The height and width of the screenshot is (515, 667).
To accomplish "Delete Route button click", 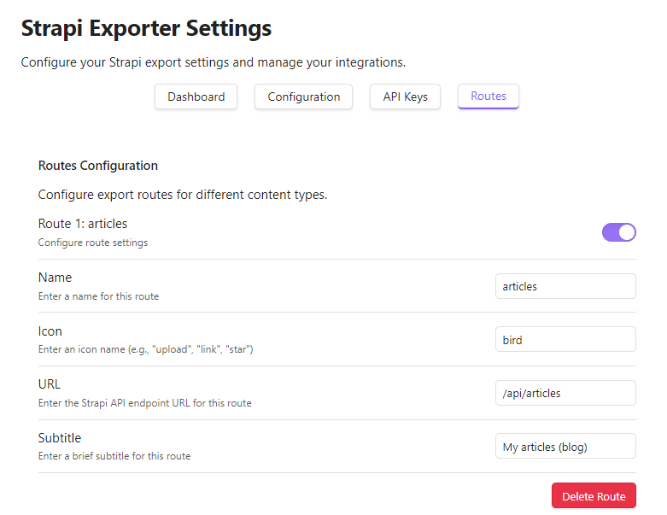I will point(594,496).
